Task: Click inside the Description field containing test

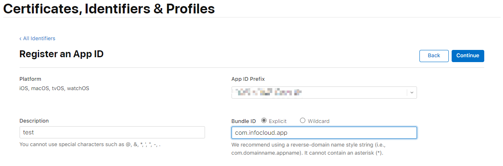Action: point(112,133)
